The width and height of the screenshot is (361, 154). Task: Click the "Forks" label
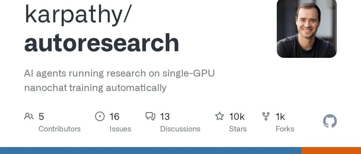point(285,129)
